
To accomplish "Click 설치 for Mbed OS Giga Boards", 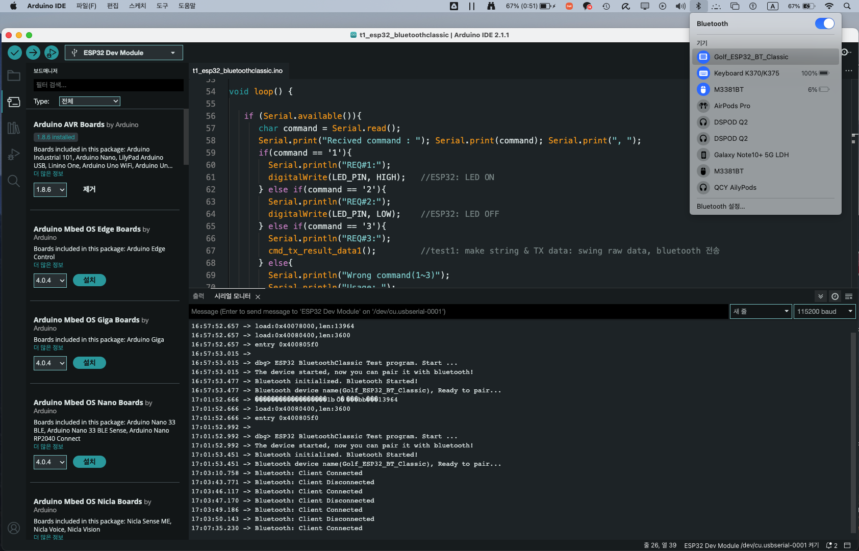I will point(89,363).
